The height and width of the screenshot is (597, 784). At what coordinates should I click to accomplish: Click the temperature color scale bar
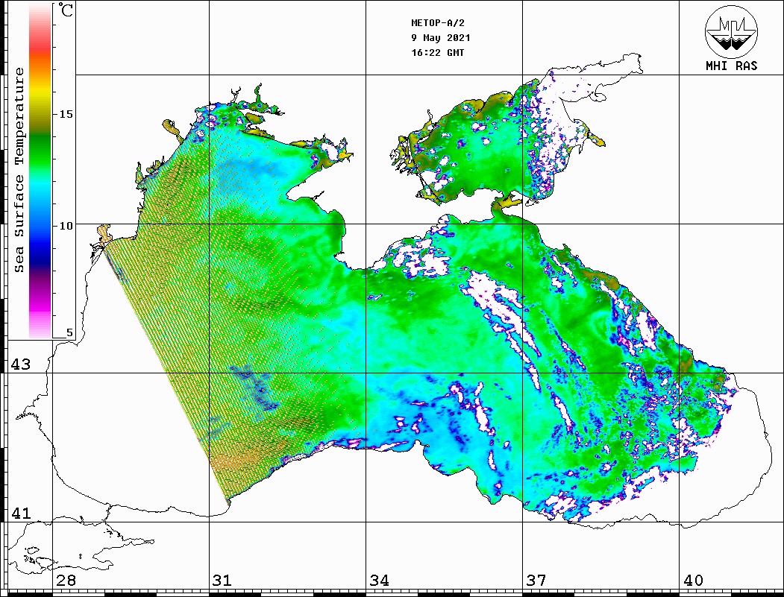point(40,171)
